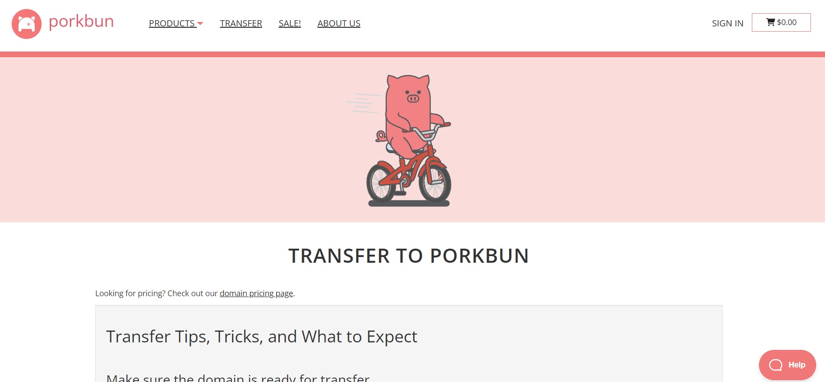Image resolution: width=825 pixels, height=382 pixels.
Task: Go to the Transfer page
Action: coord(241,23)
